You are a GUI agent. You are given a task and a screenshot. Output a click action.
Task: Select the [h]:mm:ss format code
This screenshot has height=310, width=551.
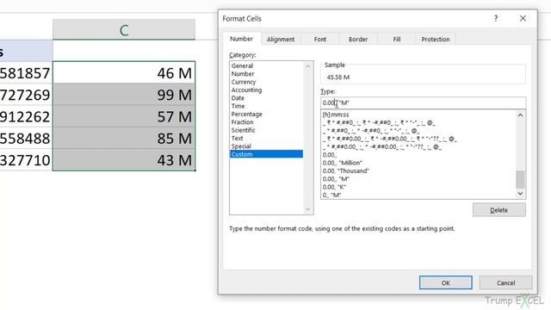click(418, 115)
